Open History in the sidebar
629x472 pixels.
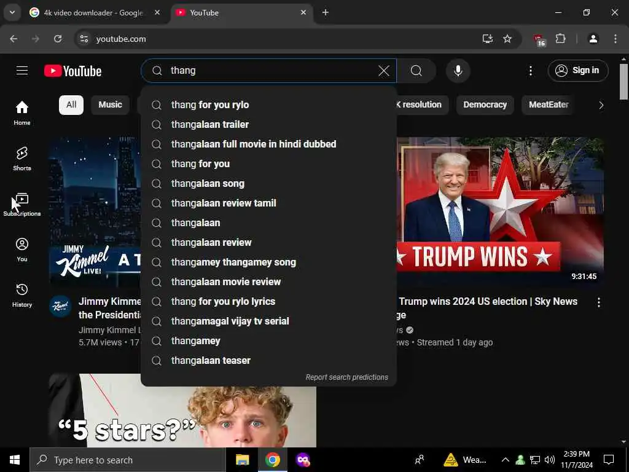click(22, 295)
